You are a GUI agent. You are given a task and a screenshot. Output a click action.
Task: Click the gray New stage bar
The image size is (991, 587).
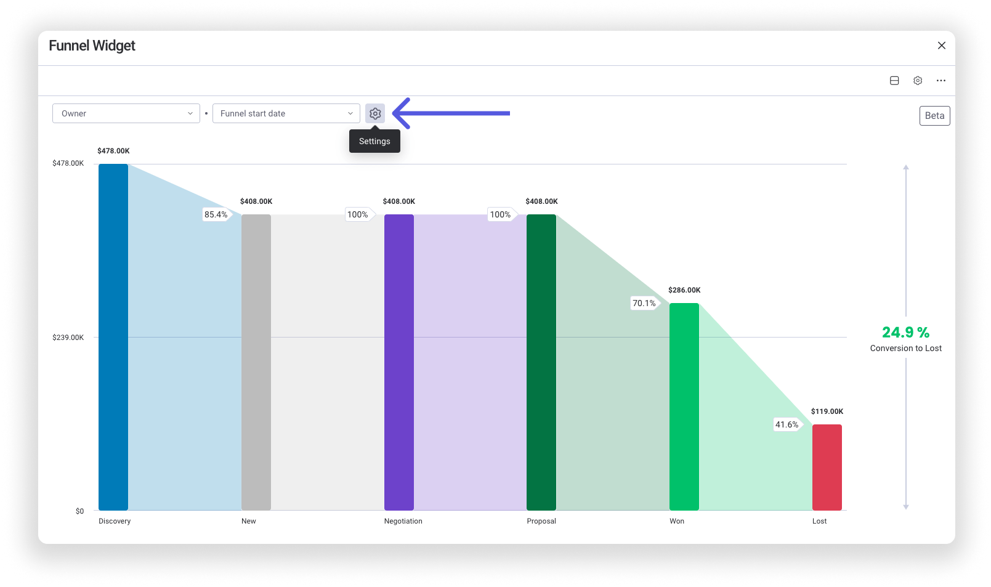tap(256, 363)
